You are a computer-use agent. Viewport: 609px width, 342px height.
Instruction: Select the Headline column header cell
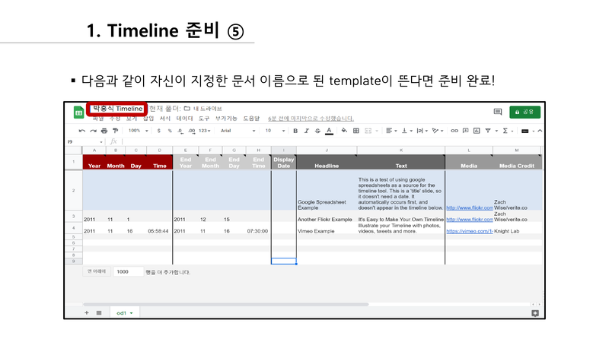point(327,162)
